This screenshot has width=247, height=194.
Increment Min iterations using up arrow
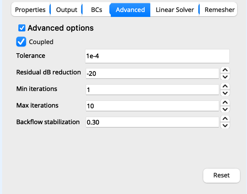pyautogui.click(x=225, y=86)
